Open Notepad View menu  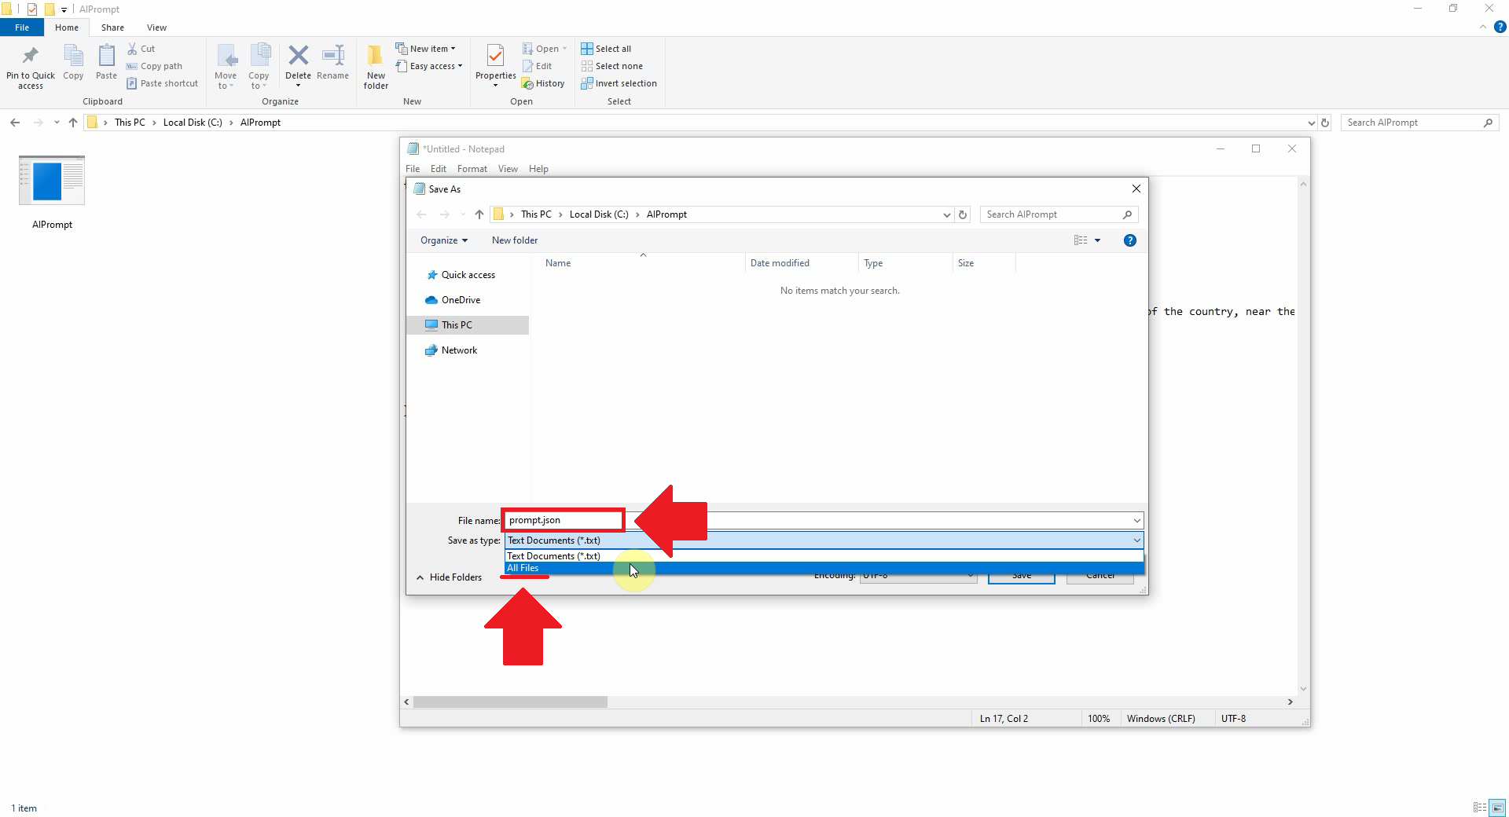point(508,169)
